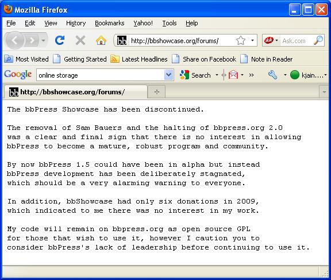The height and width of the screenshot is (280, 331).
Task: Open the Getting Started bookmark
Action: coord(79,59)
